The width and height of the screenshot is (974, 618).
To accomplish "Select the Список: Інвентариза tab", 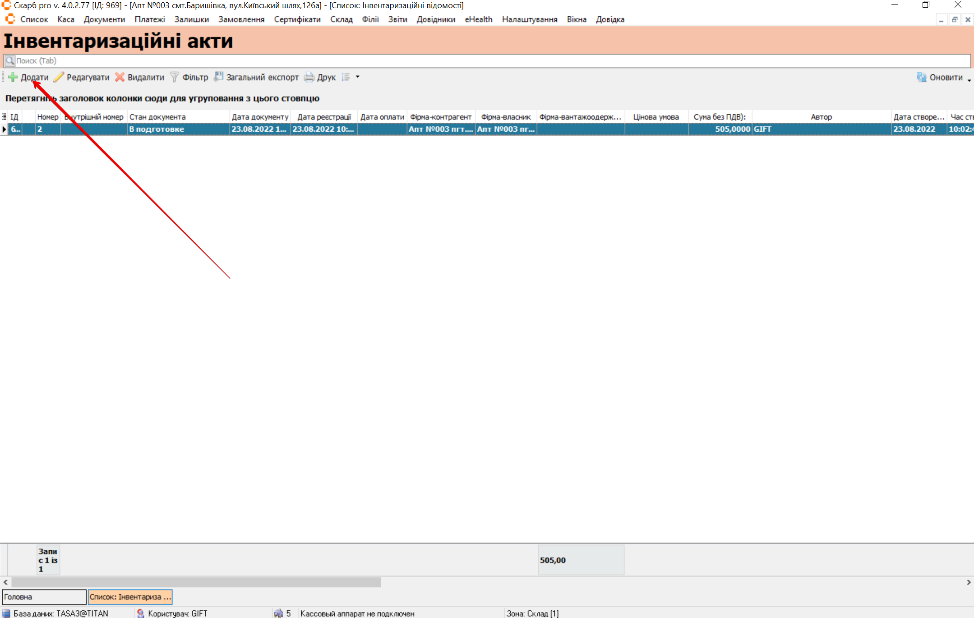I will click(130, 597).
